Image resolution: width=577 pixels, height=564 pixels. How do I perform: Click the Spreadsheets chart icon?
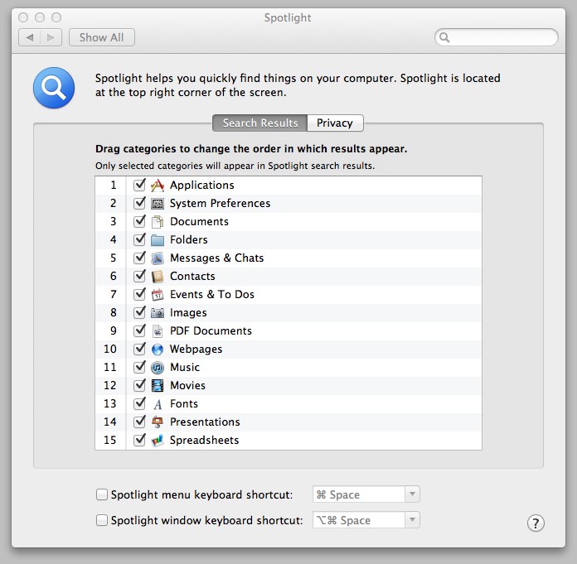point(158,441)
